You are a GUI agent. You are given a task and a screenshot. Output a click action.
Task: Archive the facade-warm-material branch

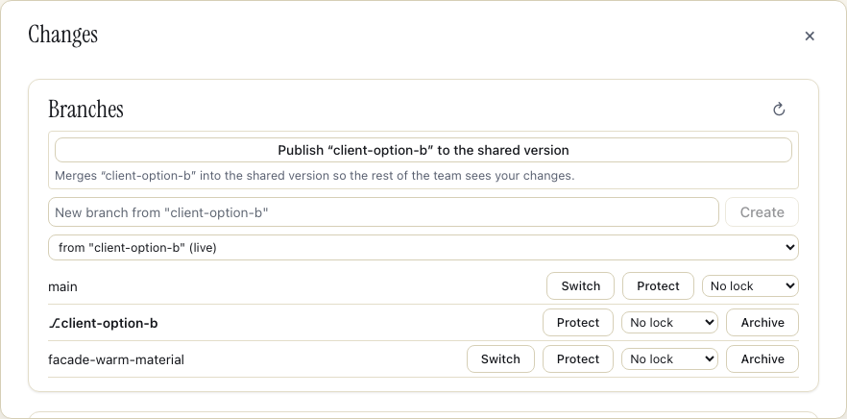point(762,359)
